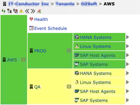Click the double left chevron icon
140x105 pixels.
pos(27,11)
